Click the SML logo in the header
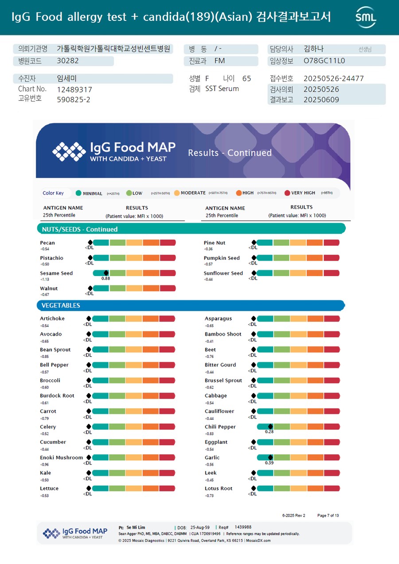The height and width of the screenshot is (564, 399). (366, 17)
